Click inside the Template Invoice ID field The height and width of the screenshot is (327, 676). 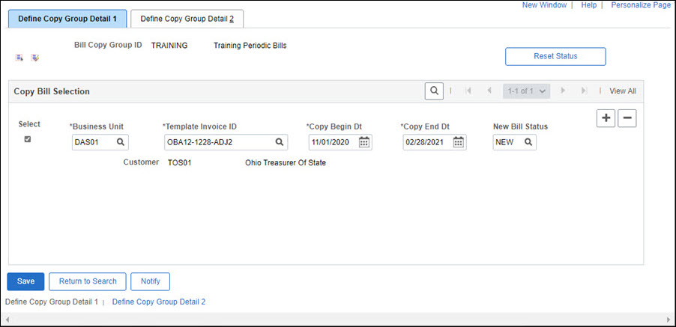tap(217, 141)
